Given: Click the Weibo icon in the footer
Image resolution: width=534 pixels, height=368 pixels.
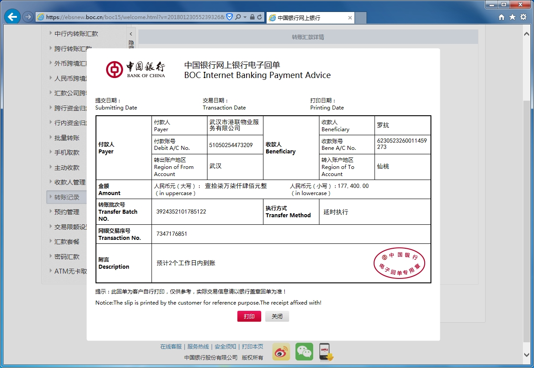Looking at the screenshot, I should click(281, 352).
